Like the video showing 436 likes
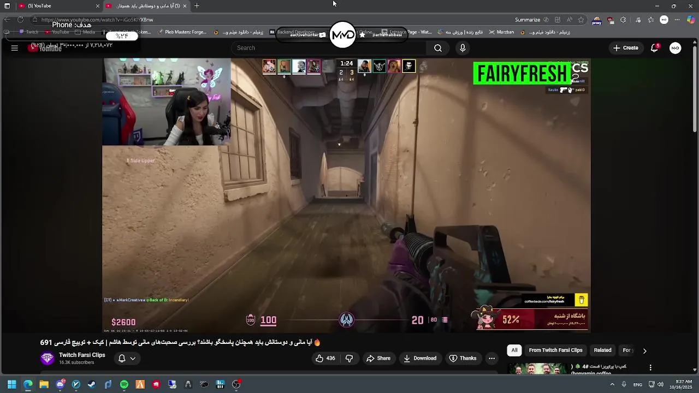Image resolution: width=699 pixels, height=393 pixels. [x=325, y=358]
